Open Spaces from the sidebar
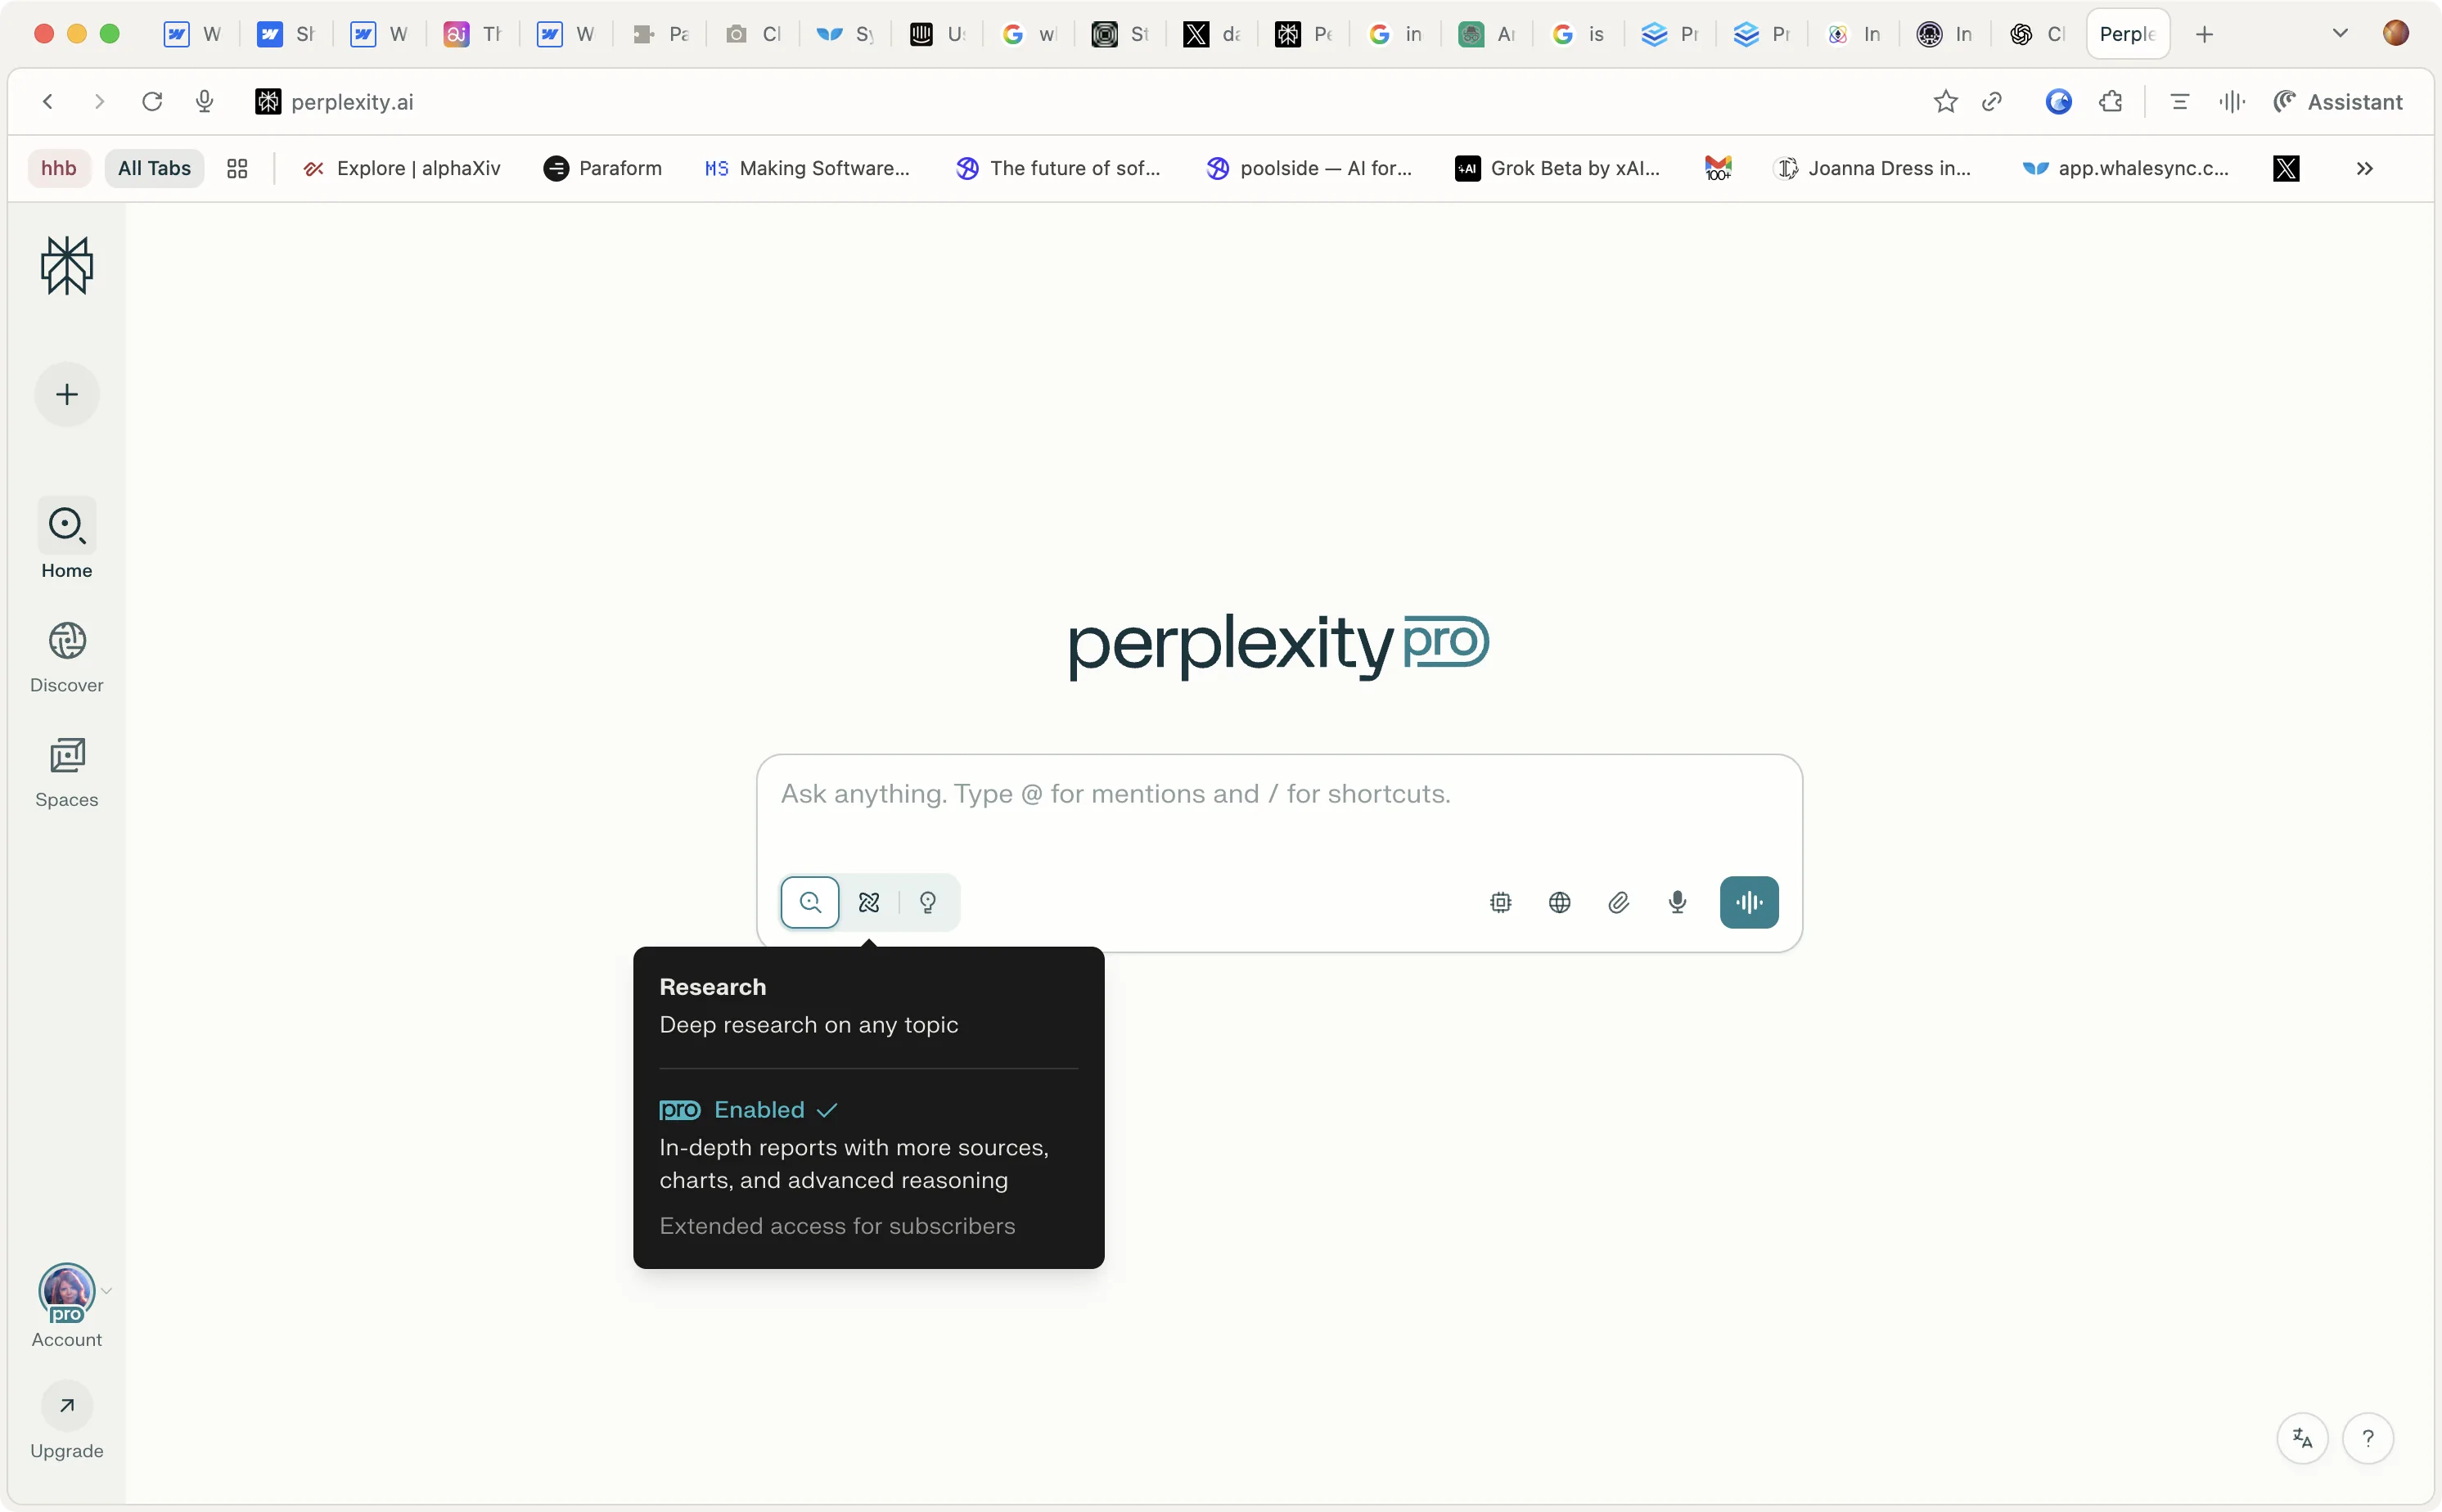This screenshot has width=2442, height=1512. 67,771
